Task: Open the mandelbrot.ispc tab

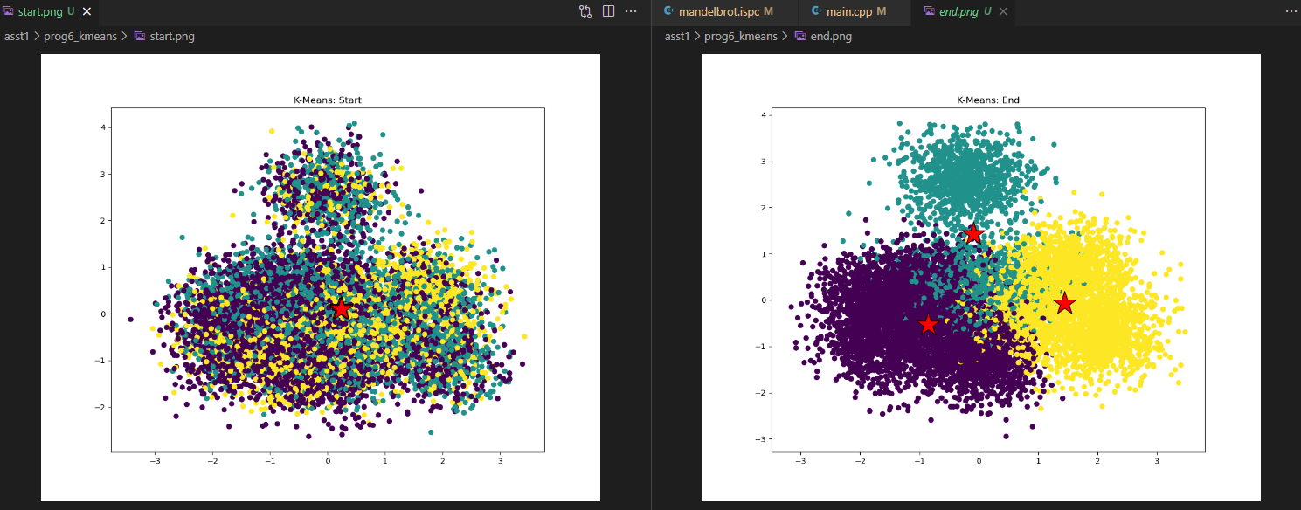Action: coord(724,11)
